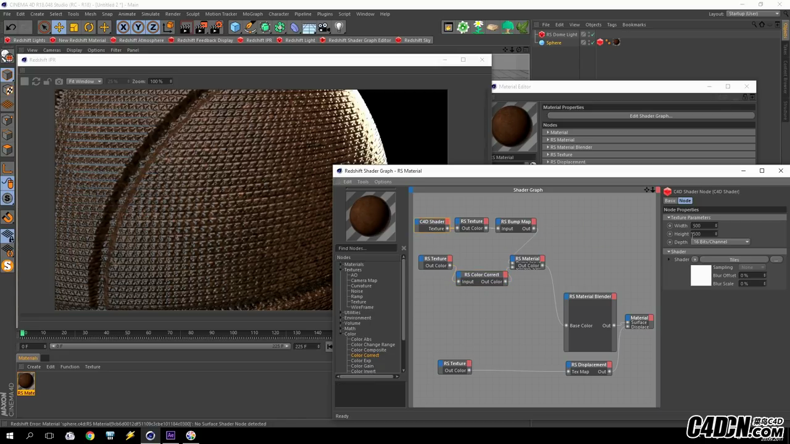Open the Depth 16 Bits/Channel dropdown
This screenshot has width=790, height=444.
[x=721, y=242]
